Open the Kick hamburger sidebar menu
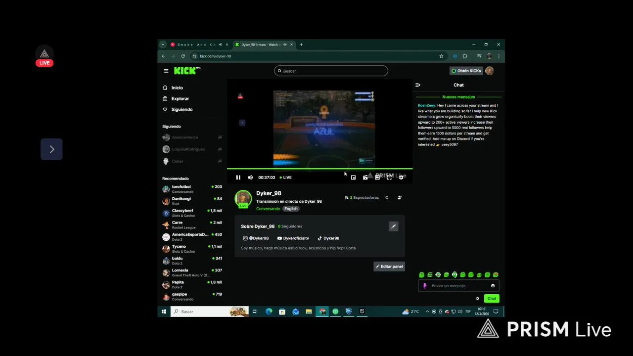This screenshot has width=633, height=356. click(x=166, y=71)
